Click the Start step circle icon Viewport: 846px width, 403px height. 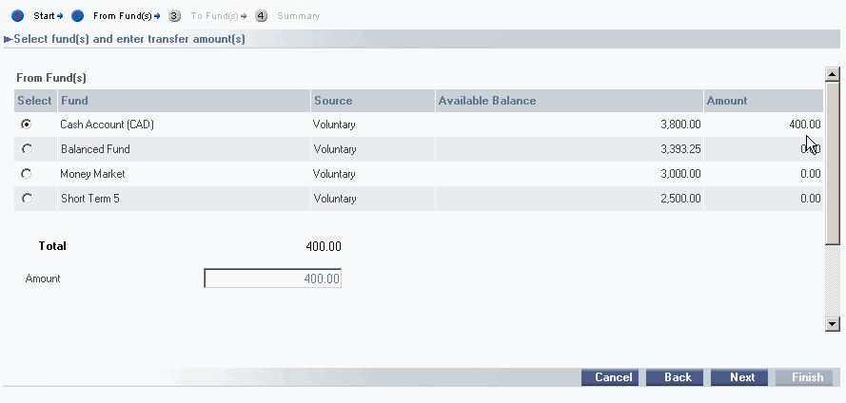pos(17,16)
